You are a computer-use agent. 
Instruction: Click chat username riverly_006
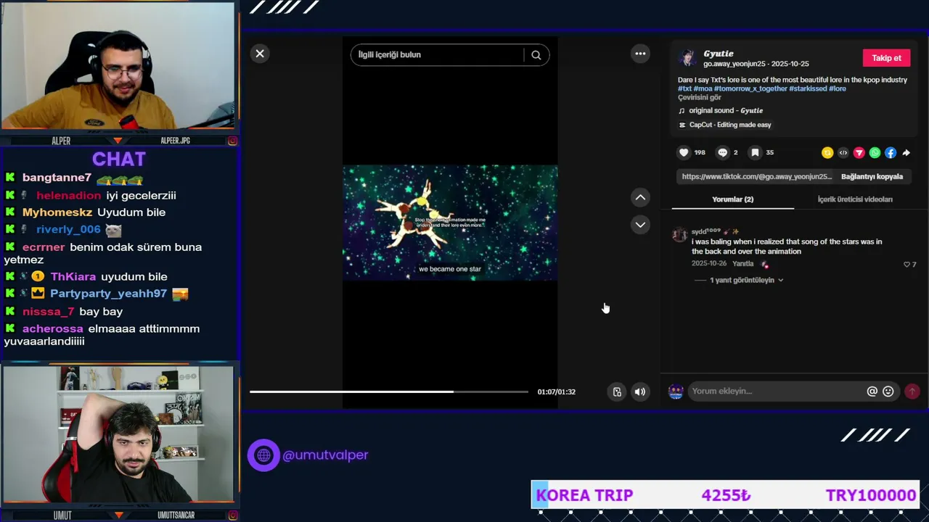[x=68, y=230]
